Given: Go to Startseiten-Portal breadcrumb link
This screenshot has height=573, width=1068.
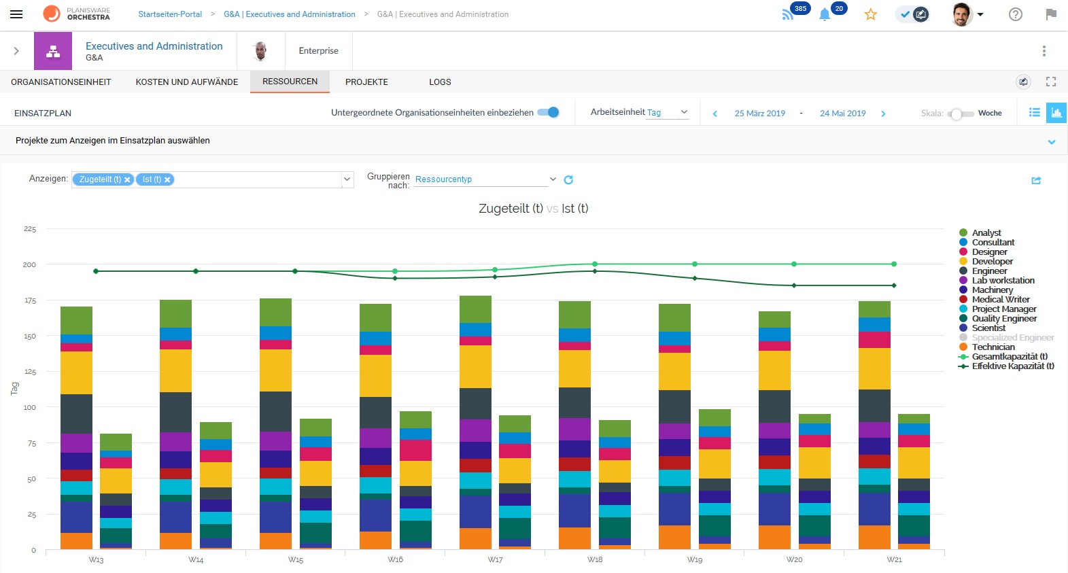Looking at the screenshot, I should (x=170, y=14).
